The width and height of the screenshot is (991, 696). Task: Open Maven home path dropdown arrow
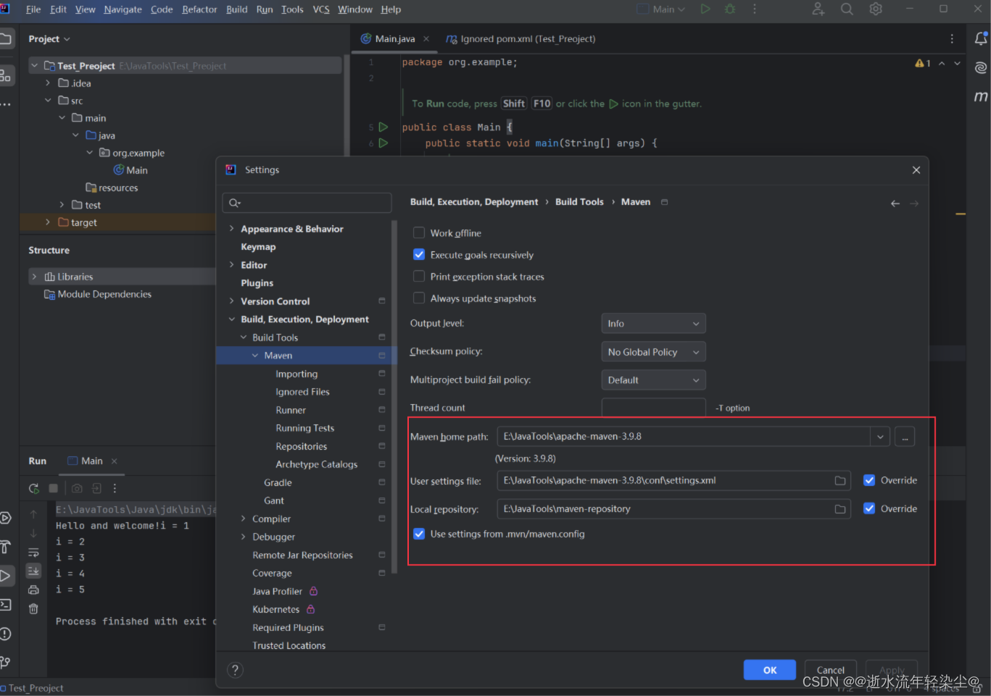click(880, 437)
